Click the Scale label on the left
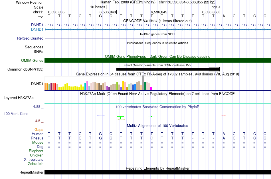Image resolution: width=271 pixels, height=179 pixels. (39, 7)
